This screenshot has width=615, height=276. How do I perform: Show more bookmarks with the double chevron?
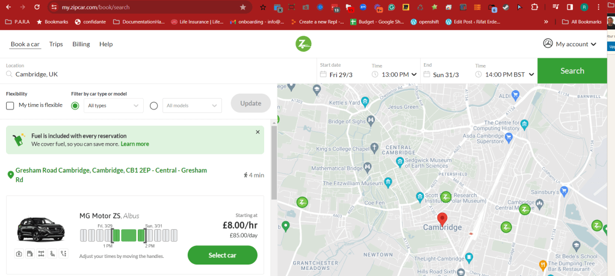[x=546, y=22]
